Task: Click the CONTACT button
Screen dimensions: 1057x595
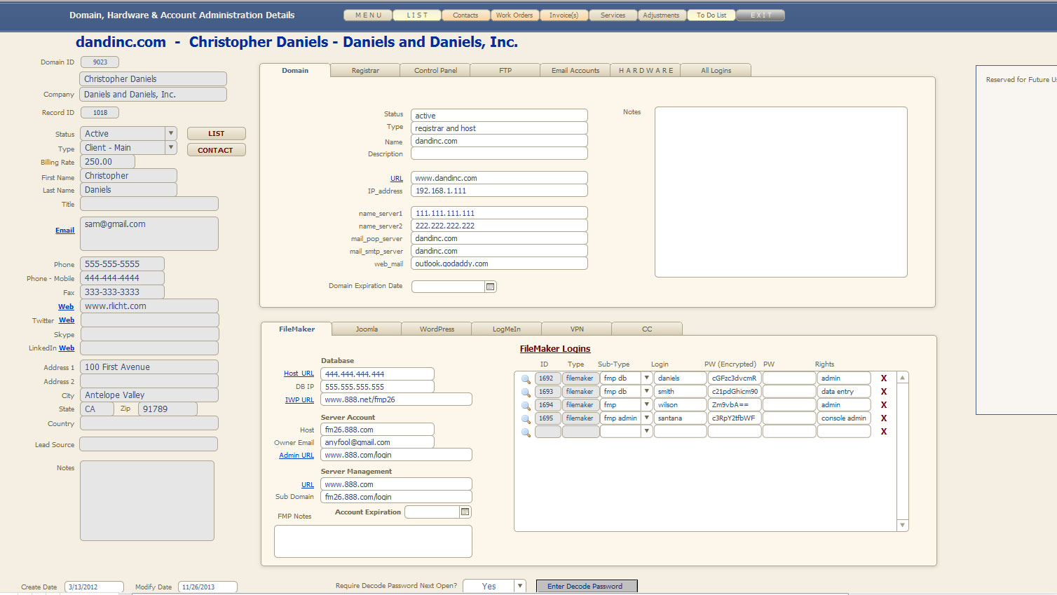Action: pyautogui.click(x=216, y=150)
